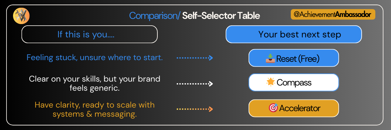Click the glowing star emoji beside Compass
Screen dimensions: 391x130
point(271,83)
